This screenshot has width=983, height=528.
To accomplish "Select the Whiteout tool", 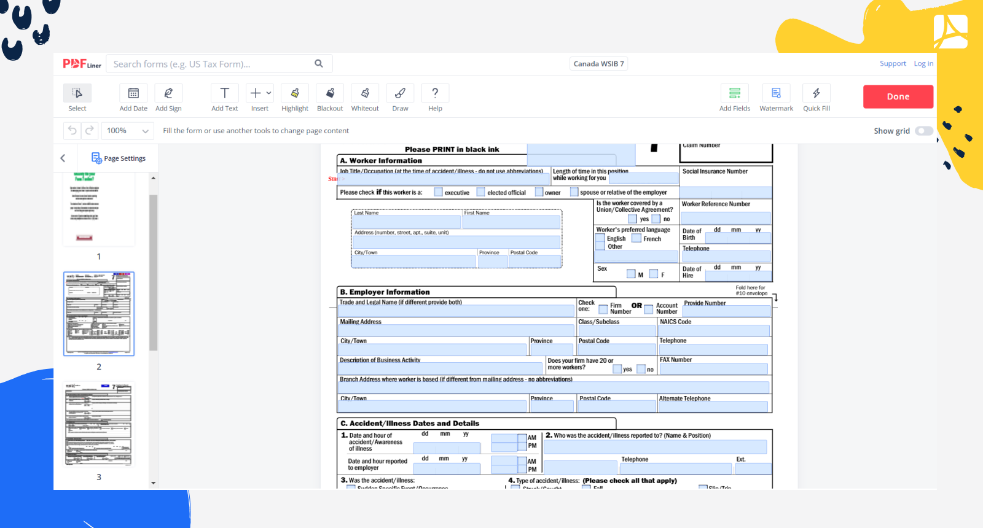I will (x=365, y=93).
